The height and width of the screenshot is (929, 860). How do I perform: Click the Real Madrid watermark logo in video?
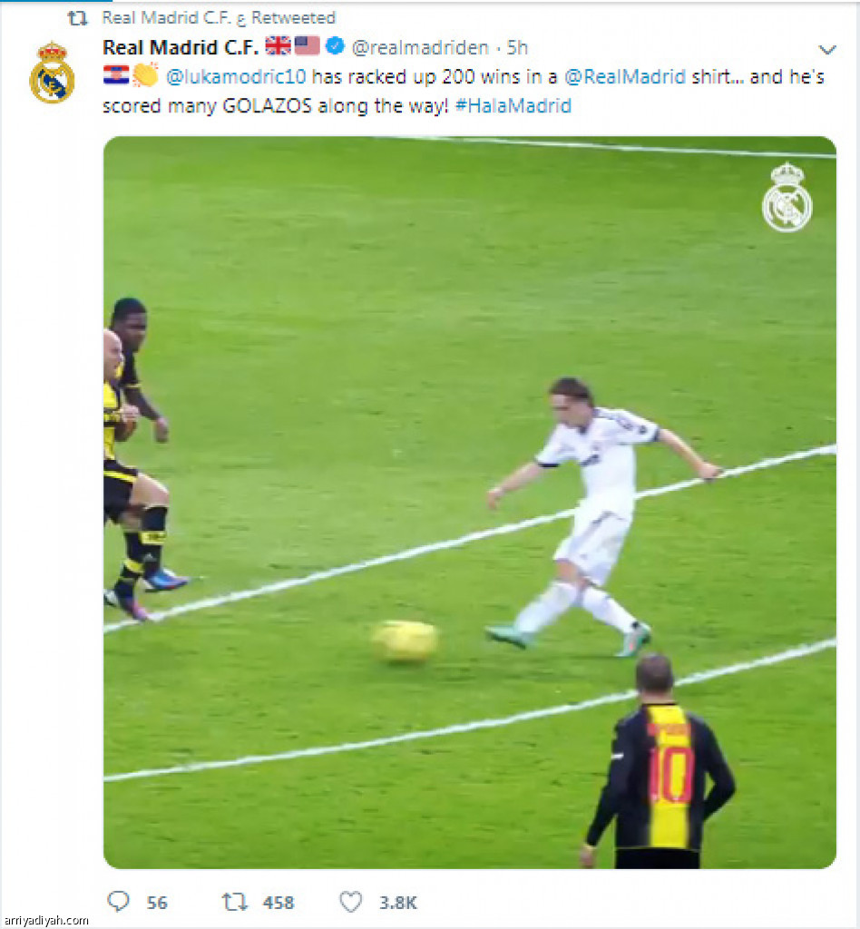(x=787, y=197)
